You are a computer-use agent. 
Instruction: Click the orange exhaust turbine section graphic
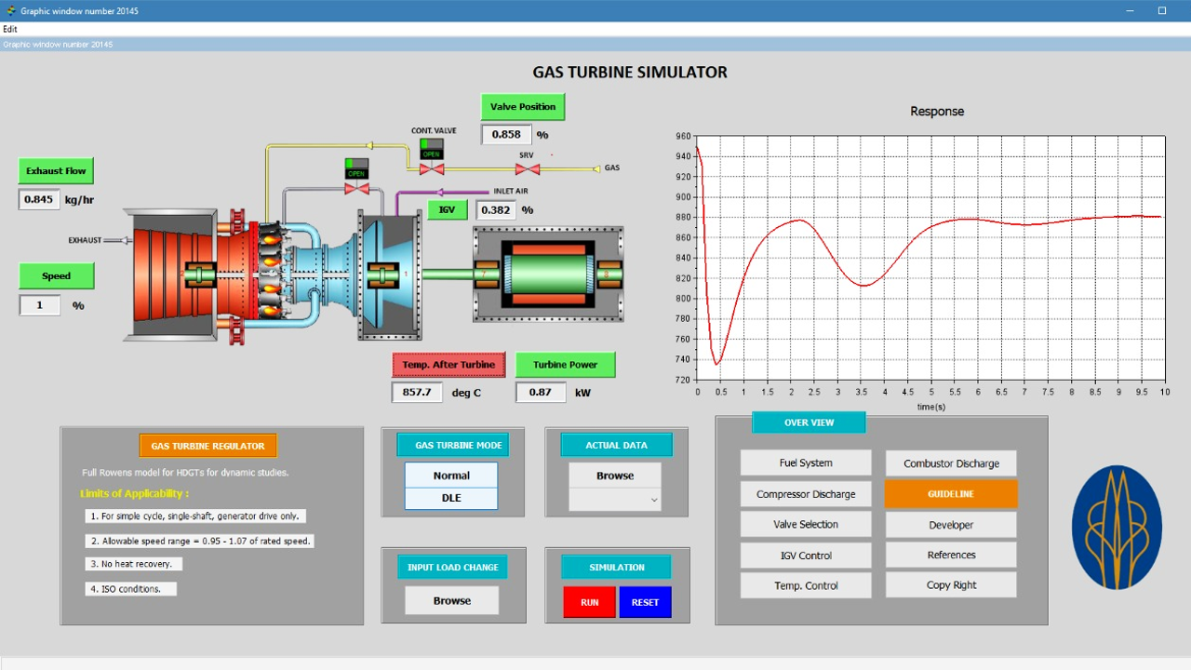[177, 273]
